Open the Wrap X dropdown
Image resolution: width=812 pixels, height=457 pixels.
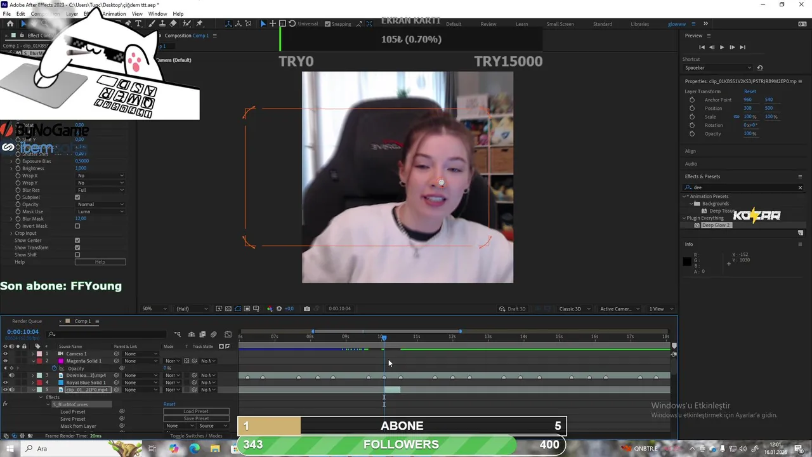coord(100,176)
